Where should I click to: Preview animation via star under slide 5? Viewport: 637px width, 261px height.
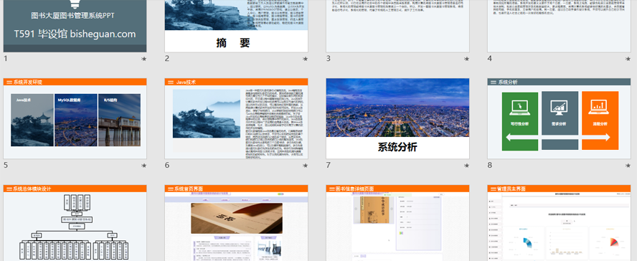click(143, 166)
